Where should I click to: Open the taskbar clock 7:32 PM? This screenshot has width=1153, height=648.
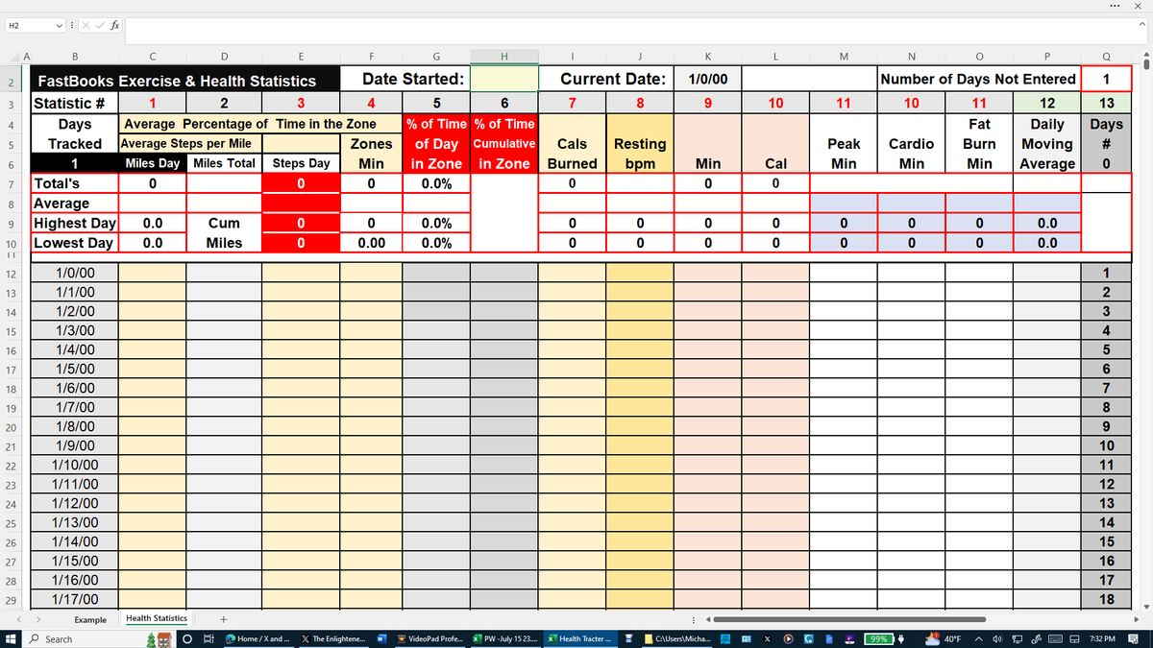coord(1103,638)
